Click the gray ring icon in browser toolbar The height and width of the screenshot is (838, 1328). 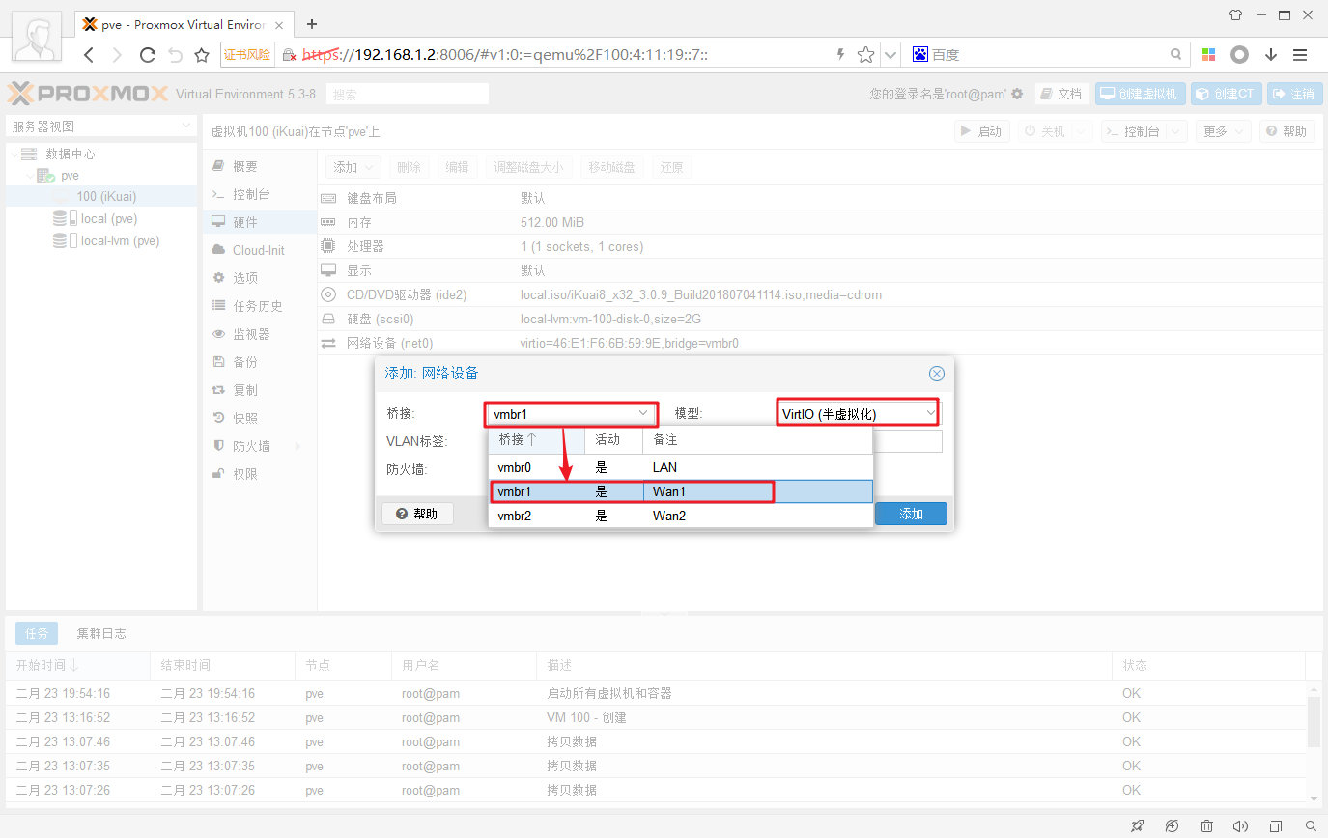click(x=1240, y=55)
